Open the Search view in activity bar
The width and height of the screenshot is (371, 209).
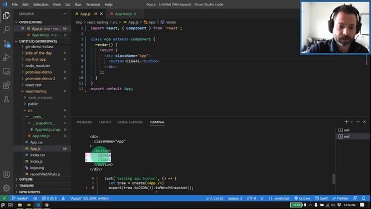6,30
